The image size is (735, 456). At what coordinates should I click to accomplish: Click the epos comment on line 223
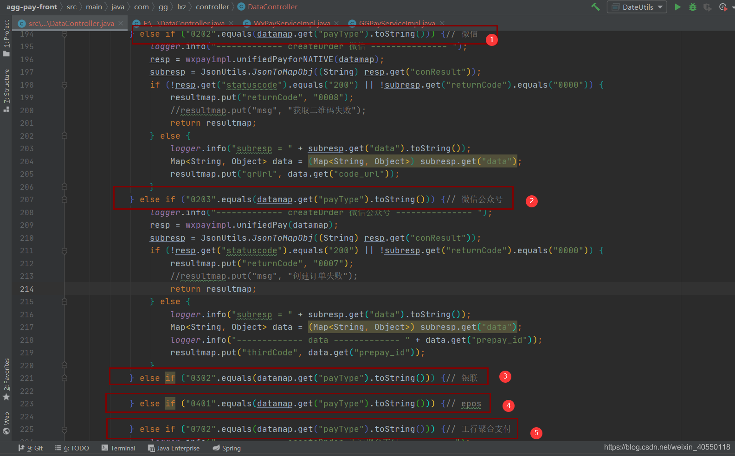471,404
